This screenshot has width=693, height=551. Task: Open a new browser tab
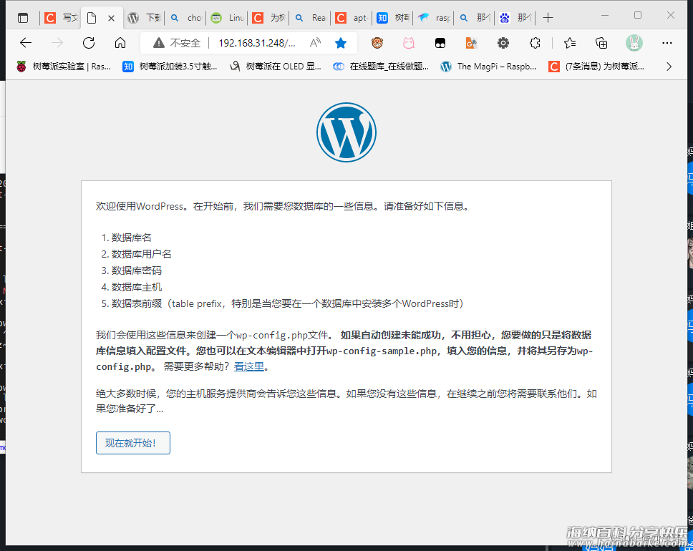[x=548, y=18]
